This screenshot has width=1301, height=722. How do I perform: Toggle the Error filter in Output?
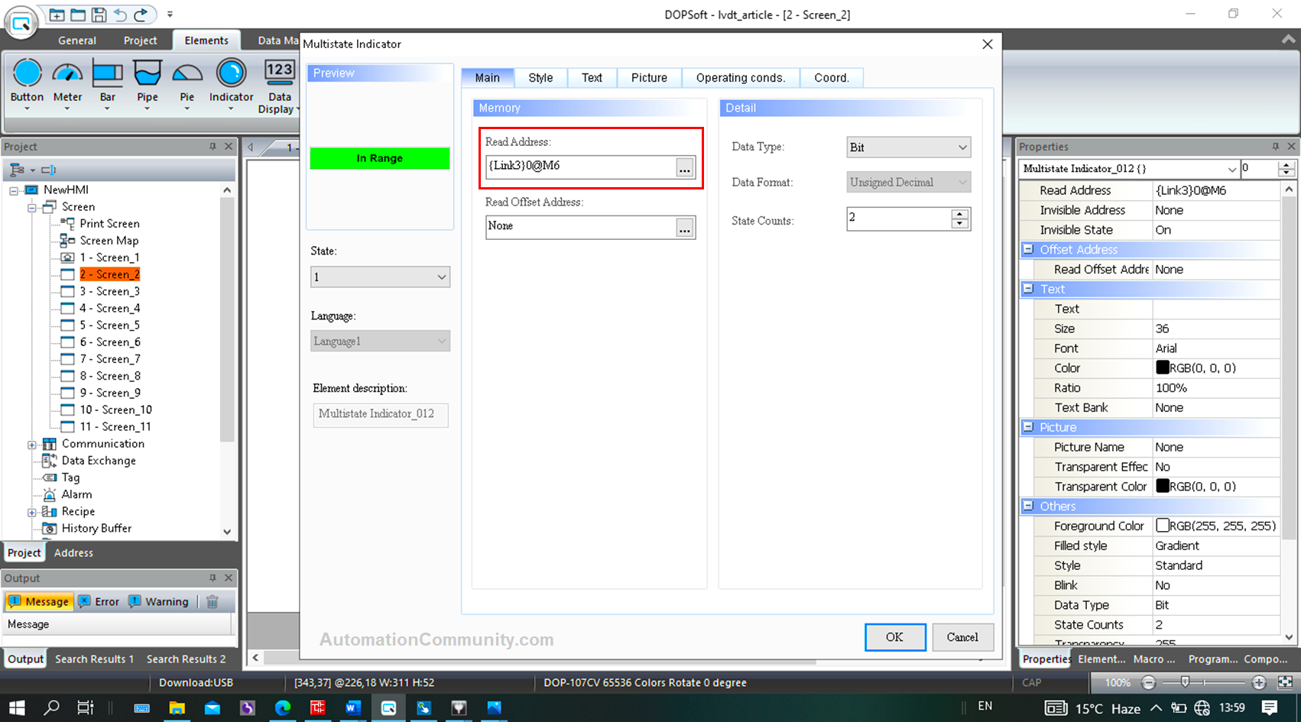tap(99, 601)
